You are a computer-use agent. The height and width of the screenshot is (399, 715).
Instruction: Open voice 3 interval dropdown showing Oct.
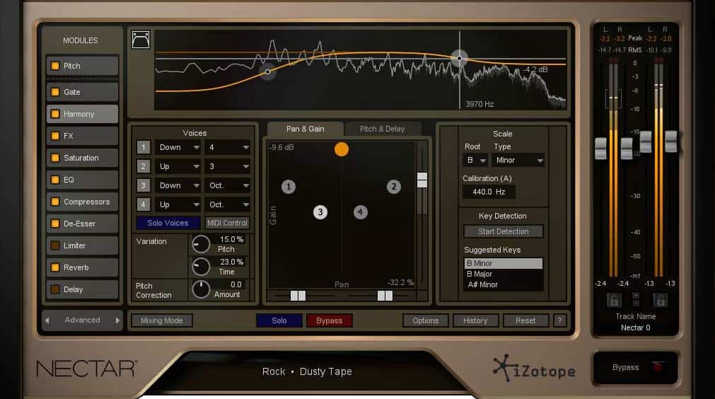pos(228,185)
